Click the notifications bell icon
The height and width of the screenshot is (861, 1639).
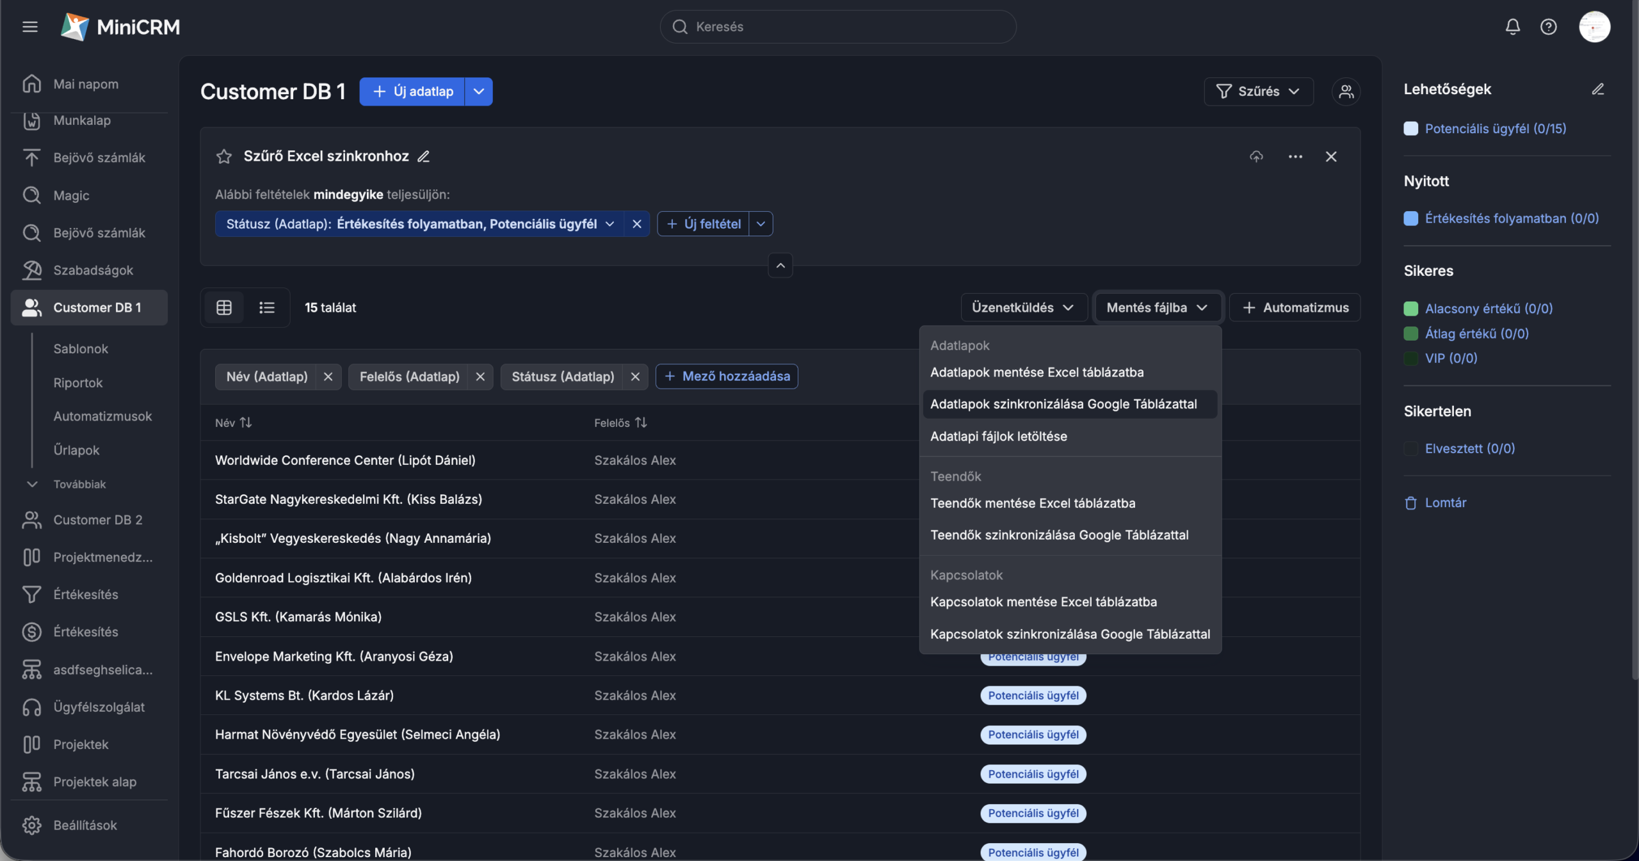point(1512,27)
